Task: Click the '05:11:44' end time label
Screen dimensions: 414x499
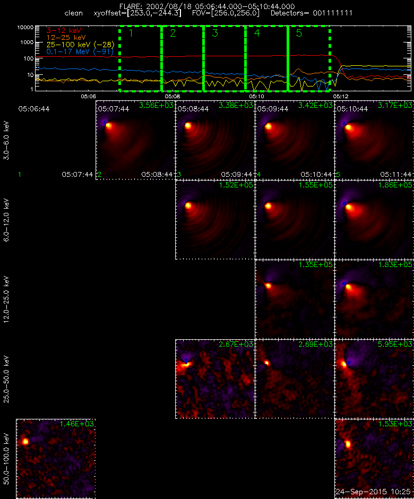Action: coord(396,175)
